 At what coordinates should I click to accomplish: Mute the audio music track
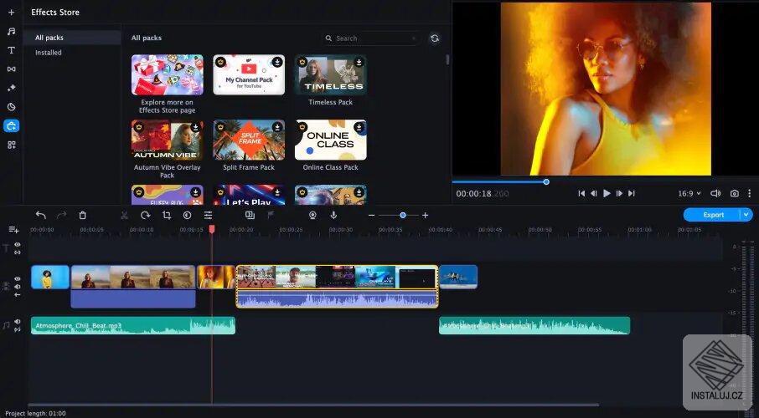[x=18, y=321]
